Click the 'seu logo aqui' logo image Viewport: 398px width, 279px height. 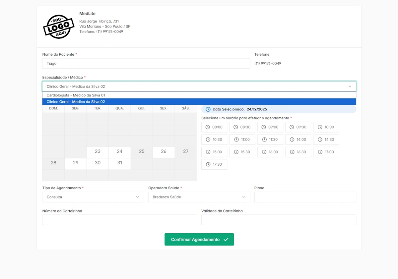tap(59, 27)
